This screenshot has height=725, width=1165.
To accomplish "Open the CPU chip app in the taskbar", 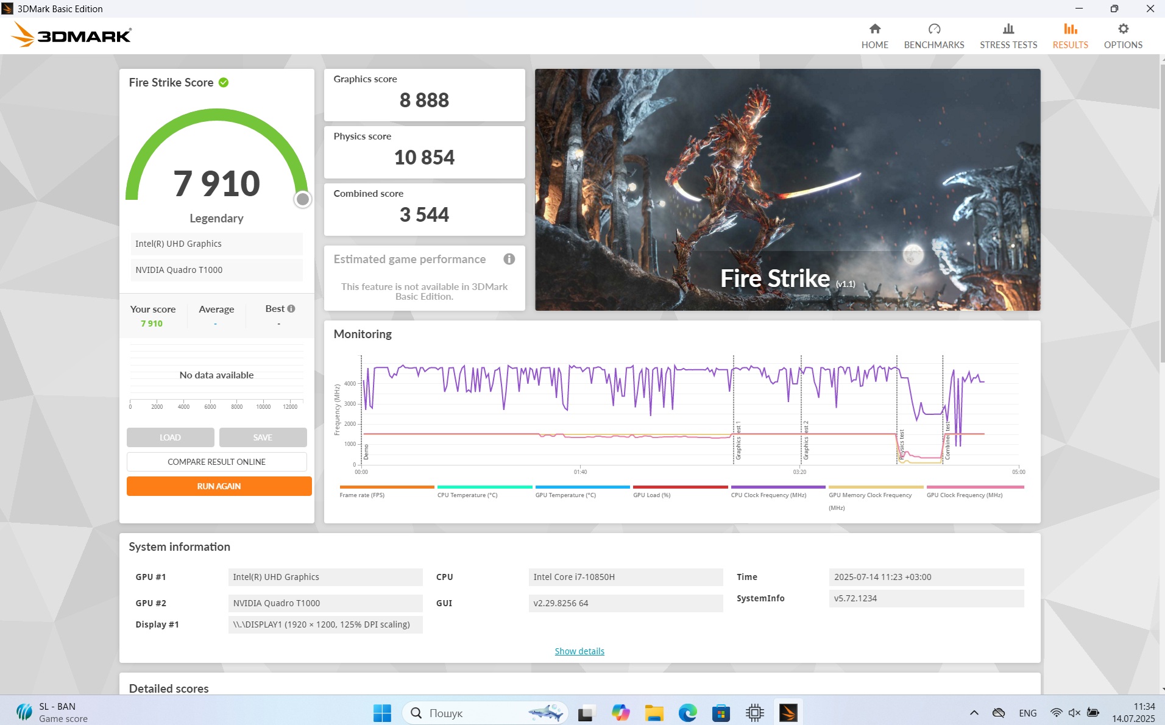I will coord(754,713).
